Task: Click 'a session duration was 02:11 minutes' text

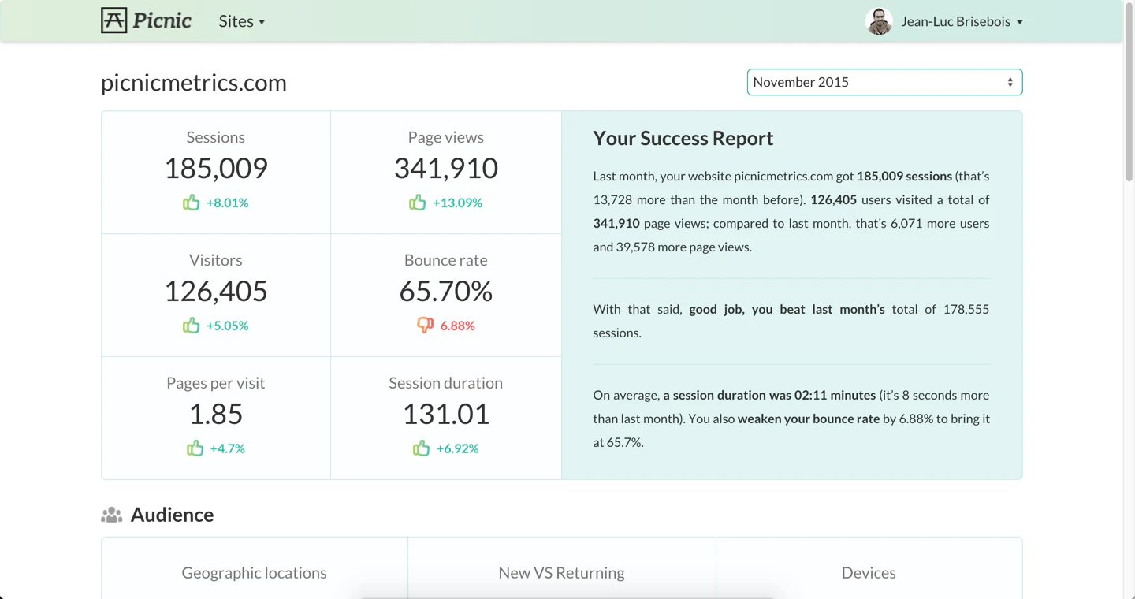Action: (769, 395)
